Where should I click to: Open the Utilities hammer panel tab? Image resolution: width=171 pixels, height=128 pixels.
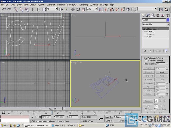pyautogui.click(x=167, y=15)
